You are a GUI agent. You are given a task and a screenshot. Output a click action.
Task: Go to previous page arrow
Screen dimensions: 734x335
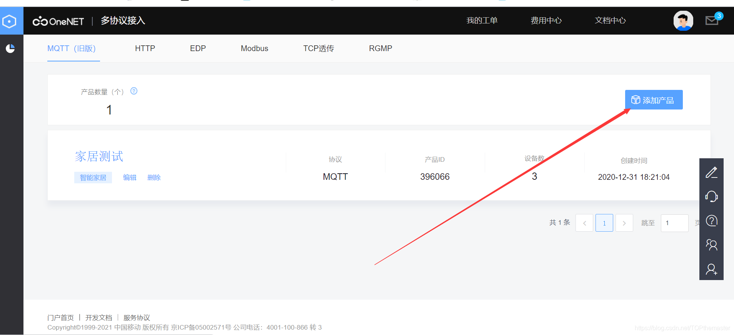[584, 223]
